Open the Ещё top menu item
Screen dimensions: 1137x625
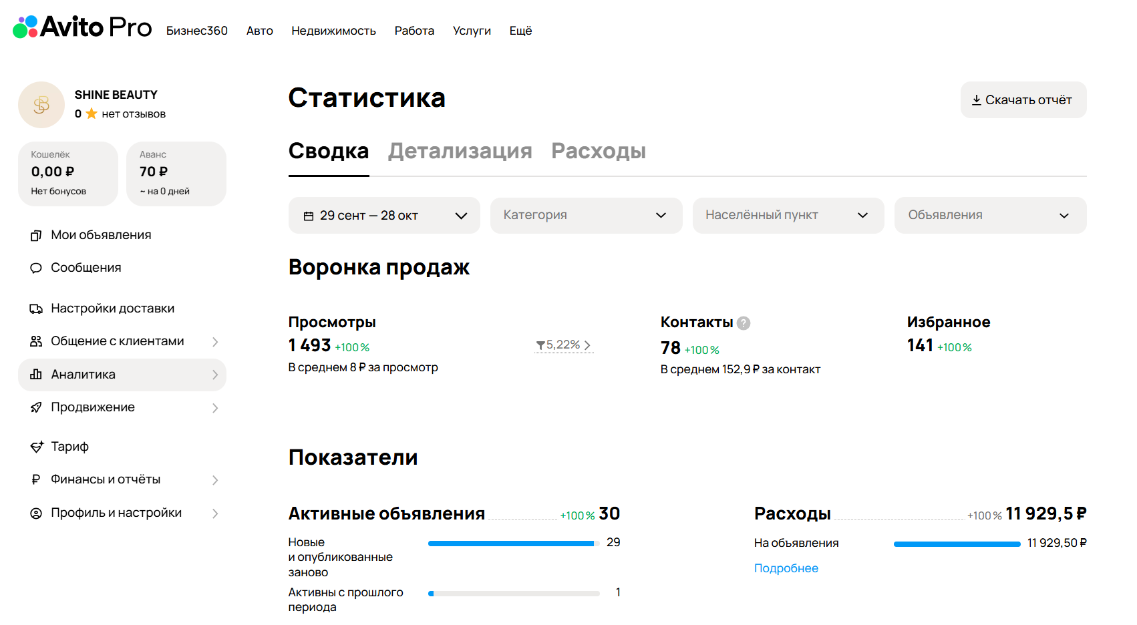[520, 31]
